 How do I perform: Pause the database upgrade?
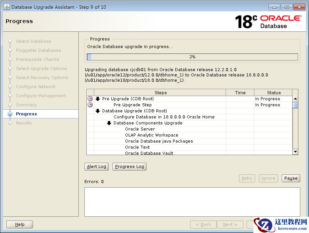(x=291, y=178)
